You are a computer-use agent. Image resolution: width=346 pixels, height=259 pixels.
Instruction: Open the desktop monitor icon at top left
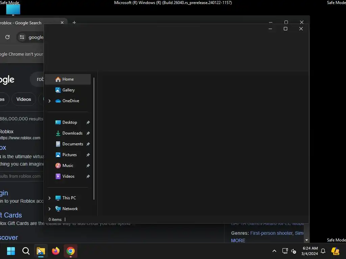(13, 10)
